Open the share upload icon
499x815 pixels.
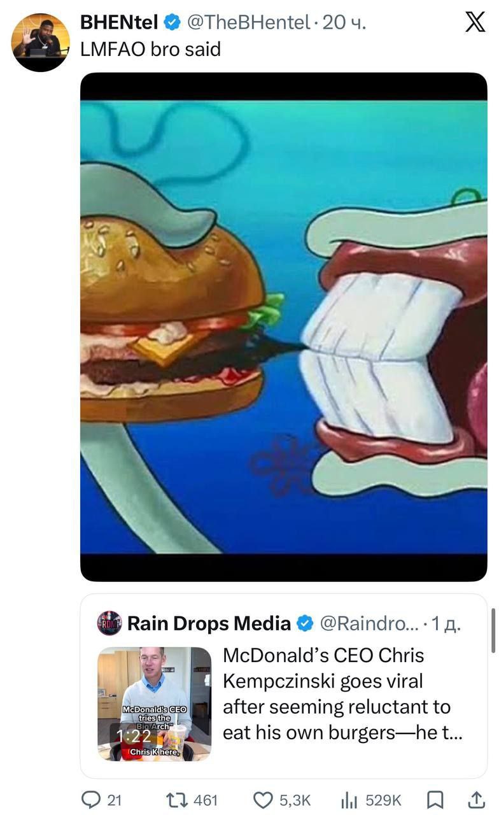tap(475, 800)
